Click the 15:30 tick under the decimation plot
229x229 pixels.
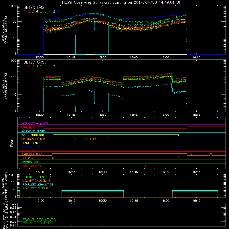point(102,201)
